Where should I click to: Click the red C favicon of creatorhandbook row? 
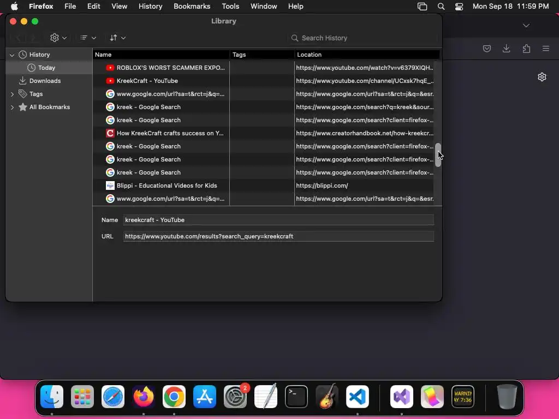coord(110,133)
